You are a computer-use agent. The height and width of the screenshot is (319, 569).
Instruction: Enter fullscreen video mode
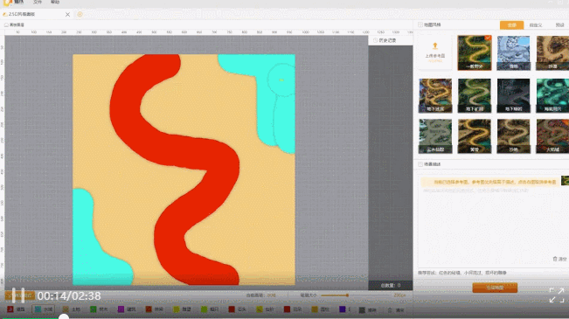[557, 295]
